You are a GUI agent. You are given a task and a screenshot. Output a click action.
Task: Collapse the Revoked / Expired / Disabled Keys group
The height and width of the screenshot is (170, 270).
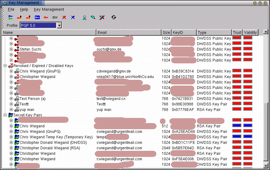coord(5,66)
